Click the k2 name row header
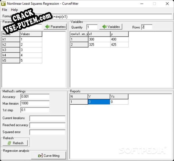The image size is (174, 161). point(11,45)
